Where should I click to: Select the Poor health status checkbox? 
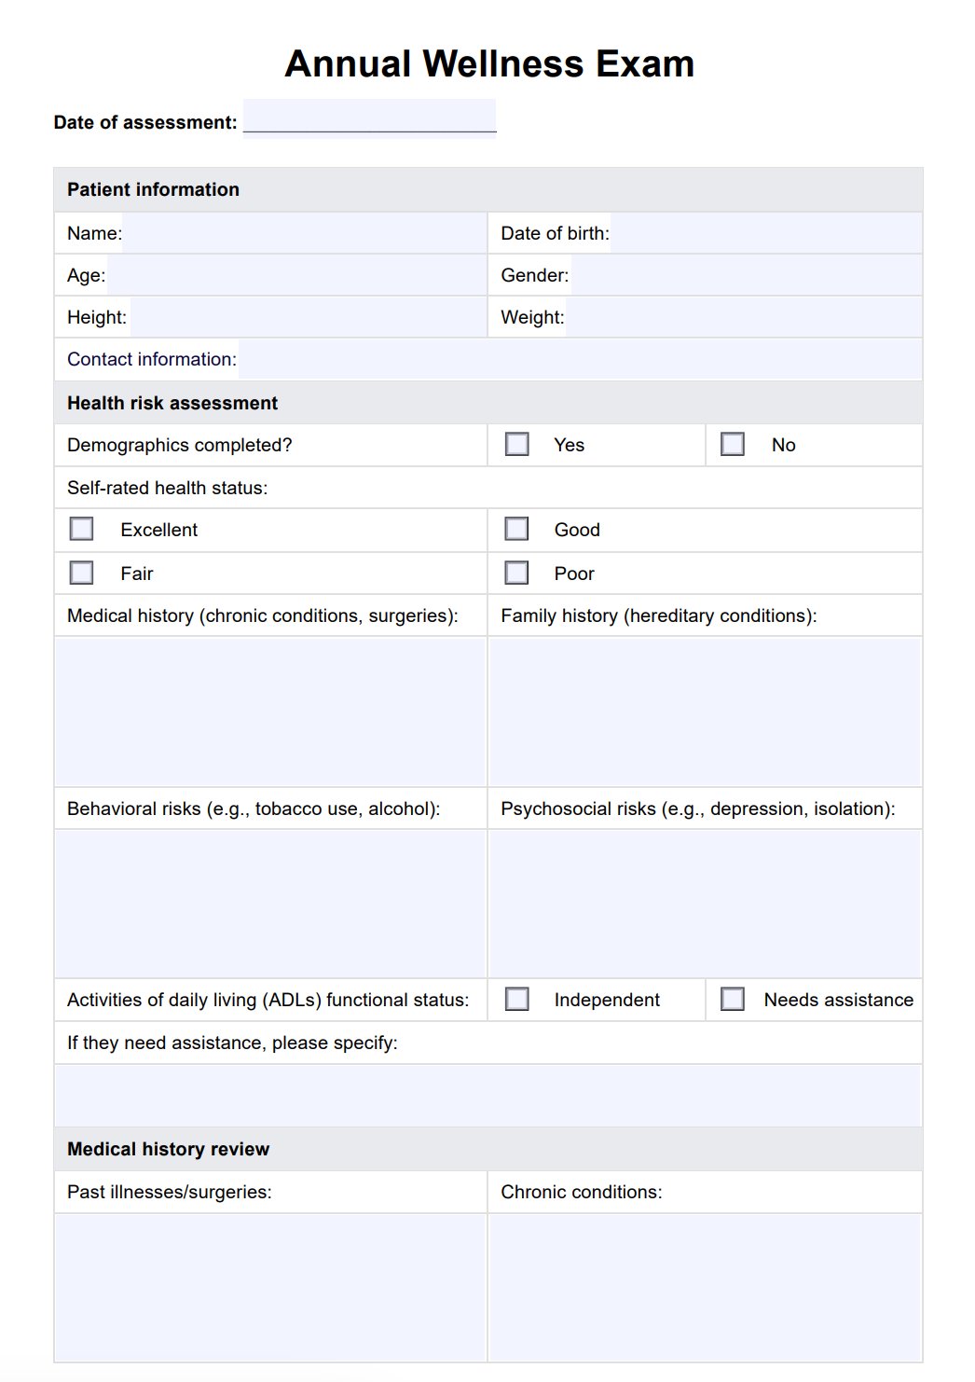517,573
